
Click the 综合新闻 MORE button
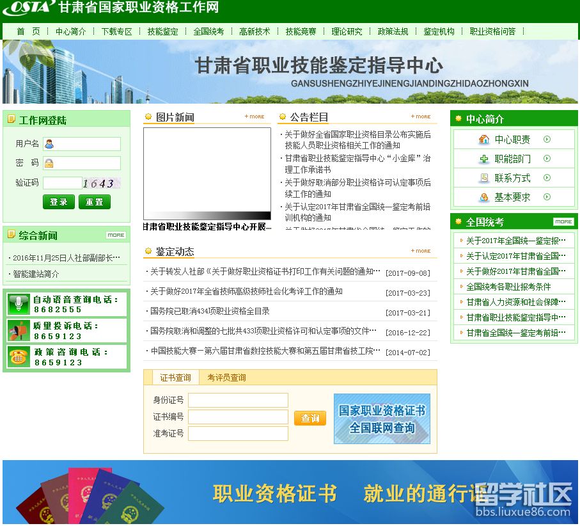point(116,235)
